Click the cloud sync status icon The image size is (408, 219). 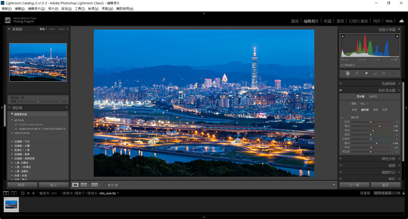click(401, 21)
